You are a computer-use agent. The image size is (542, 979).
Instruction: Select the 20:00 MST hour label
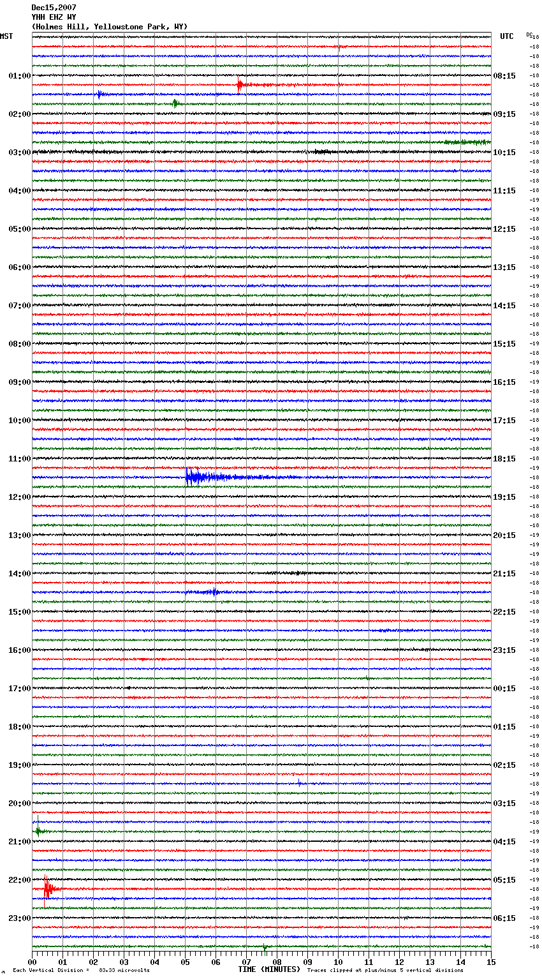coord(20,803)
